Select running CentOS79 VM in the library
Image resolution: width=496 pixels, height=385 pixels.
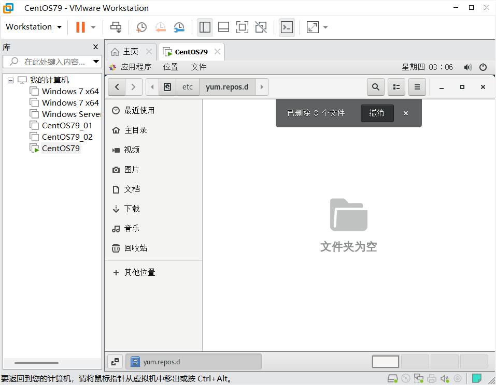(61, 148)
